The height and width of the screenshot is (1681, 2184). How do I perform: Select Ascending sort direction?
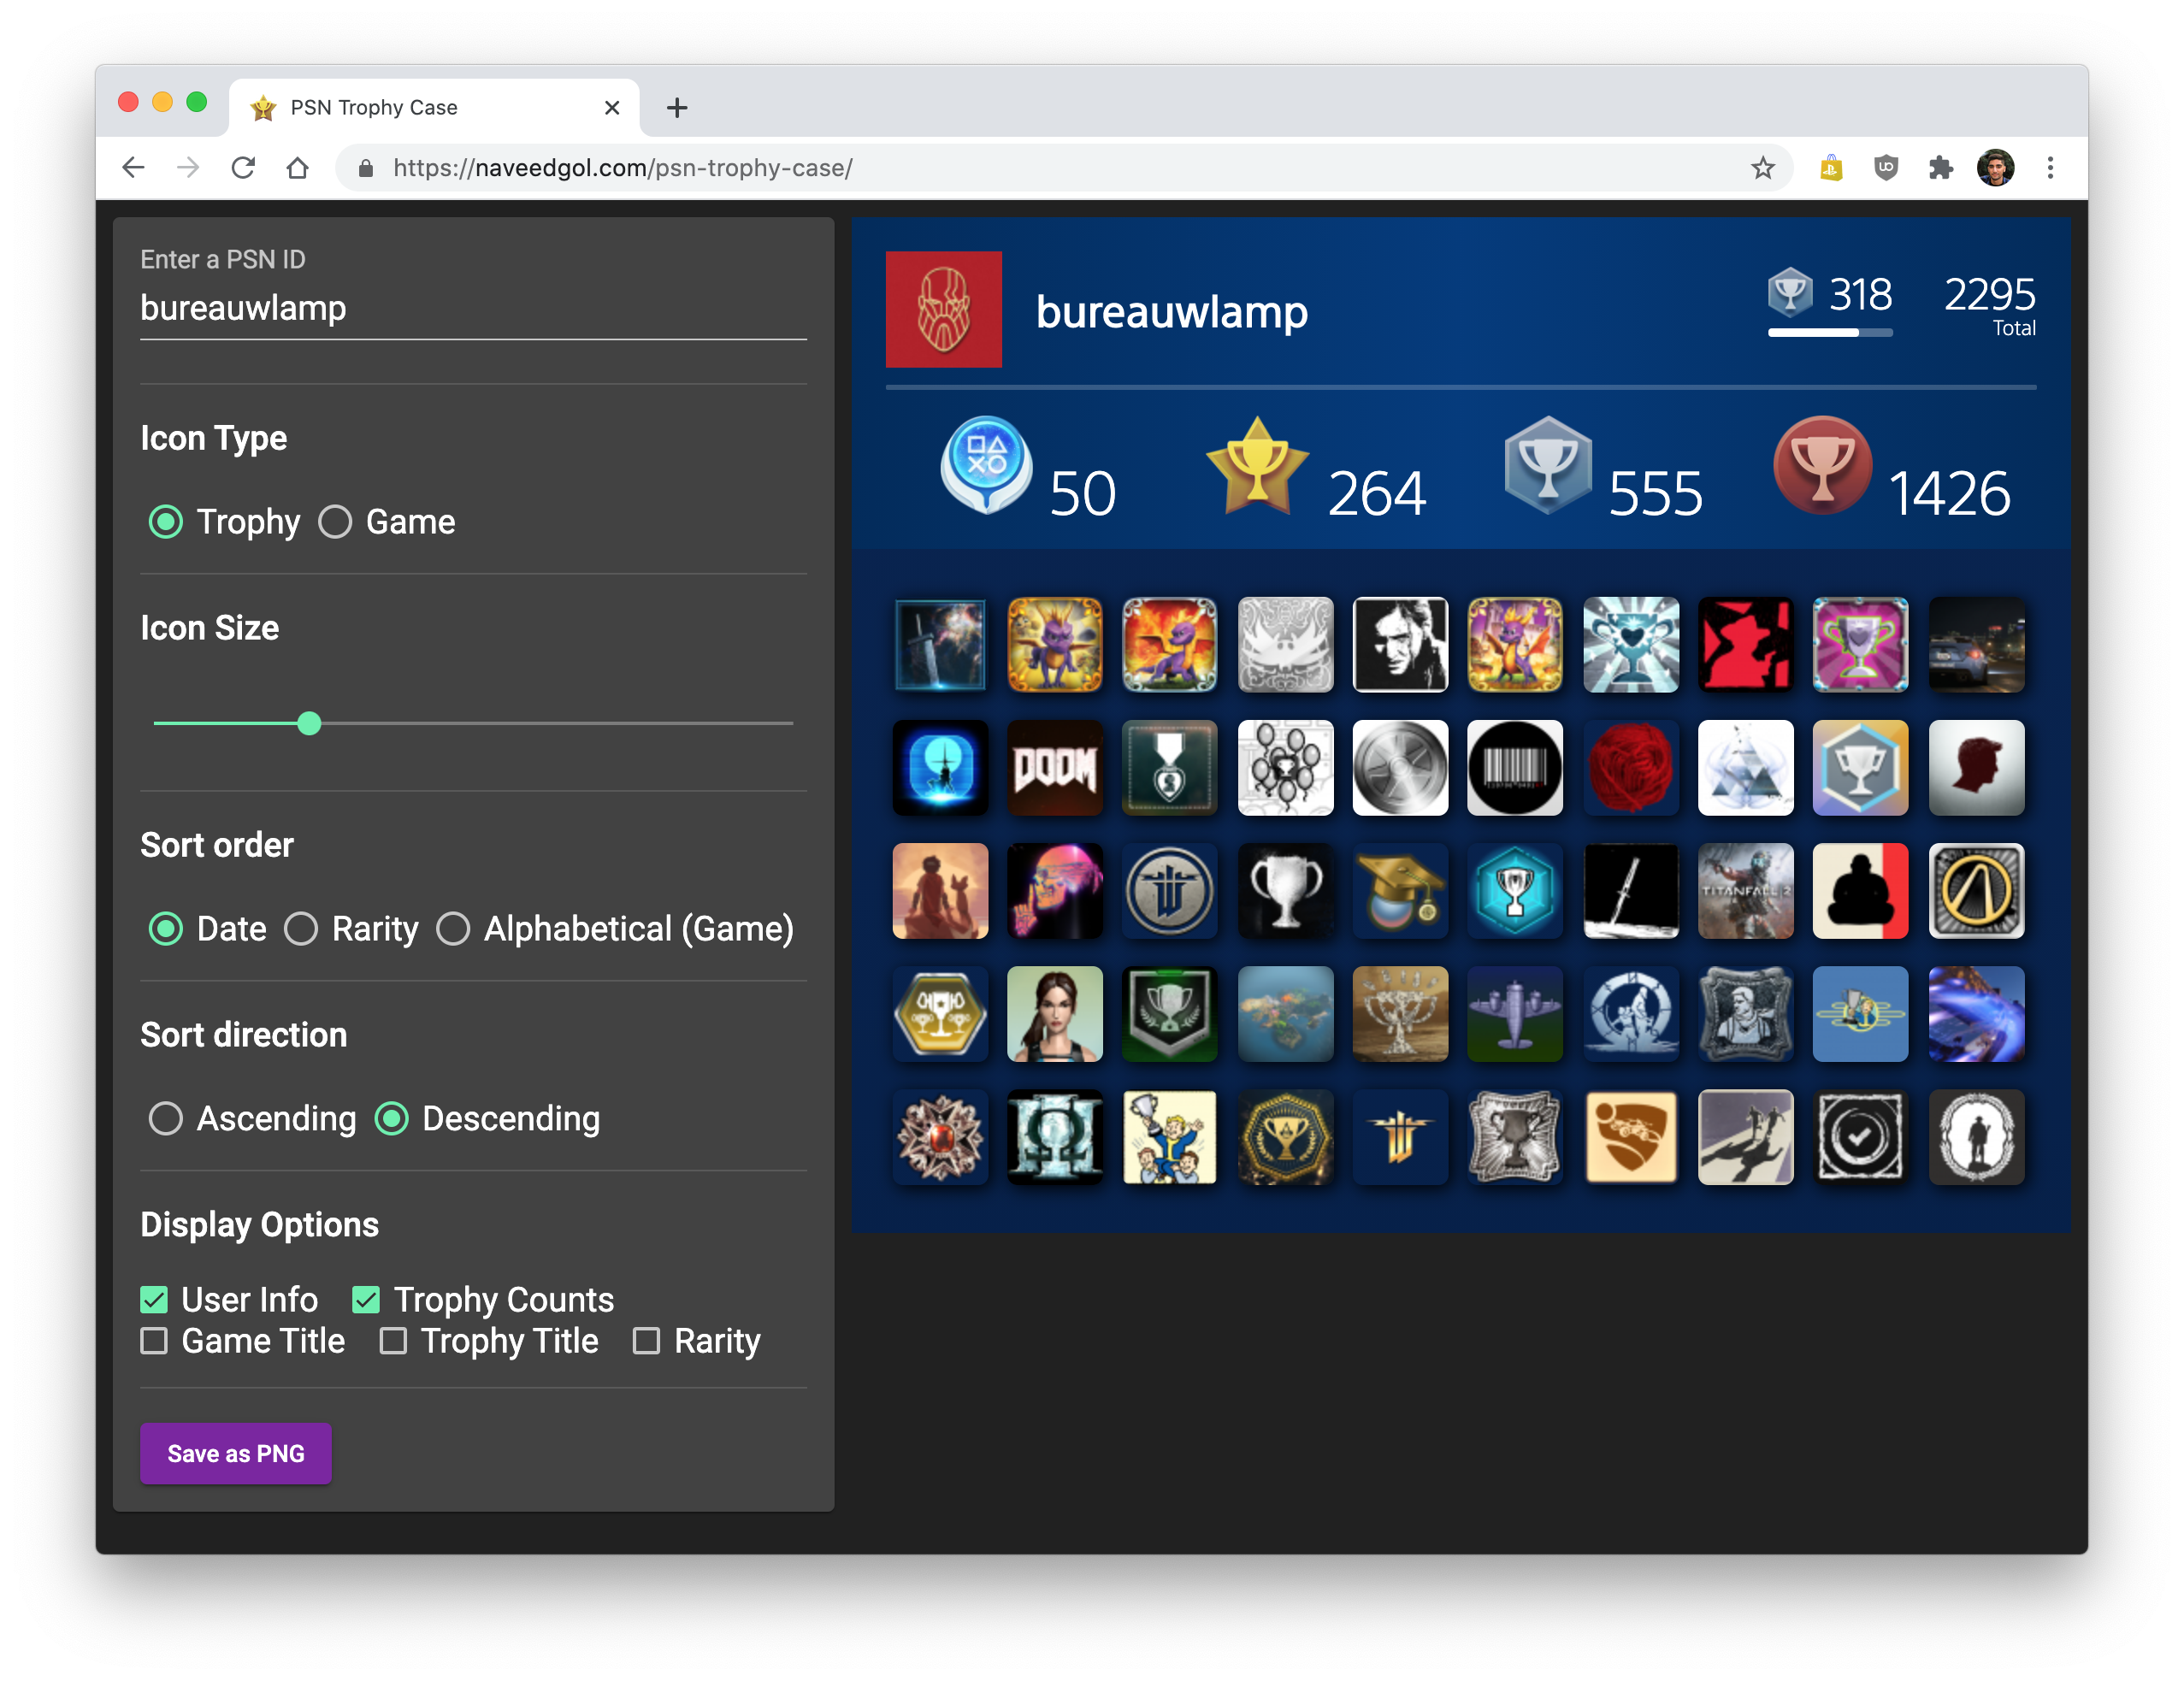pos(166,1118)
